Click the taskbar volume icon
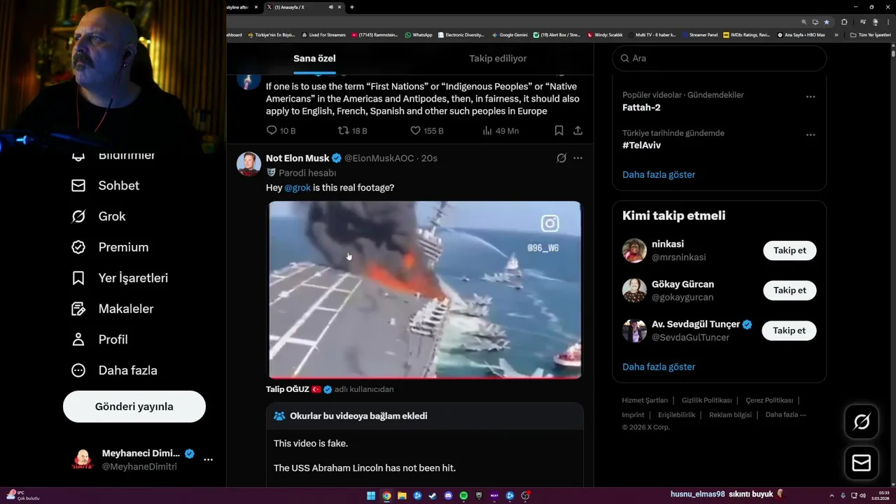This screenshot has height=504, width=896. (x=863, y=496)
